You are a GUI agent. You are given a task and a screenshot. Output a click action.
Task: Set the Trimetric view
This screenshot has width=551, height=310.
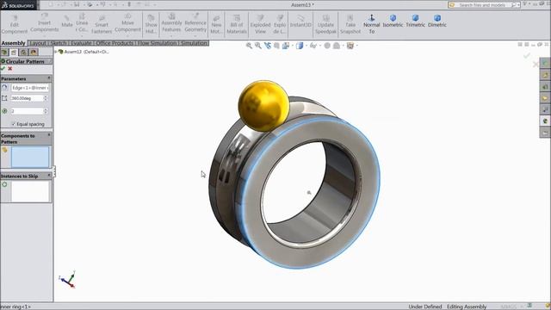coord(415,21)
